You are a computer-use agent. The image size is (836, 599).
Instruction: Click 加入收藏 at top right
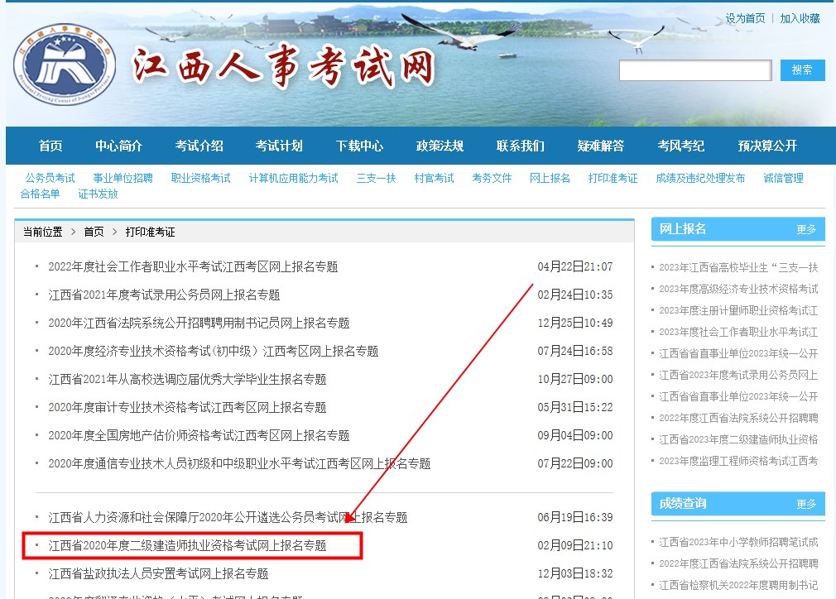pyautogui.click(x=799, y=17)
